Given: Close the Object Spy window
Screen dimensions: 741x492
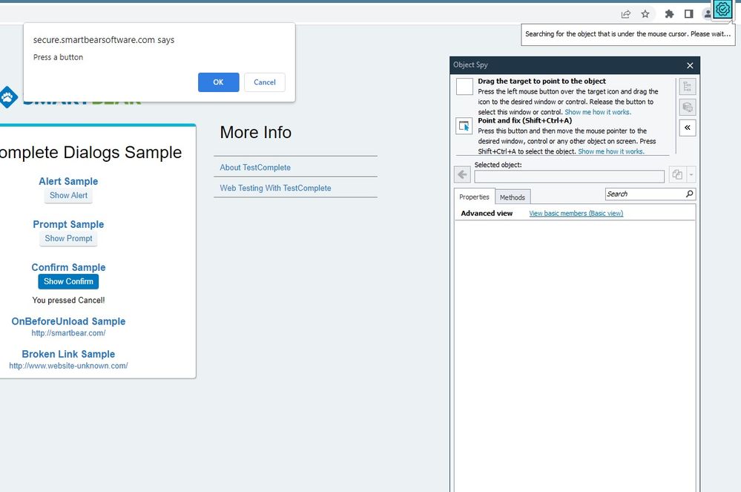Looking at the screenshot, I should coord(690,65).
